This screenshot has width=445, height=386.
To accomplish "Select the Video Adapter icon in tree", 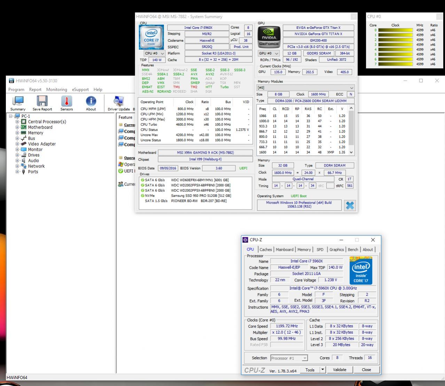I will pyautogui.click(x=24, y=144).
